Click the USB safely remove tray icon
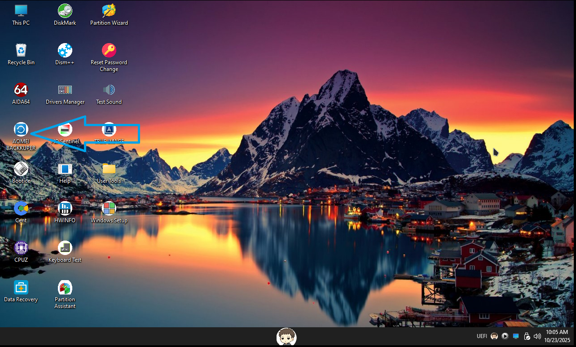This screenshot has width=576, height=347. [527, 336]
